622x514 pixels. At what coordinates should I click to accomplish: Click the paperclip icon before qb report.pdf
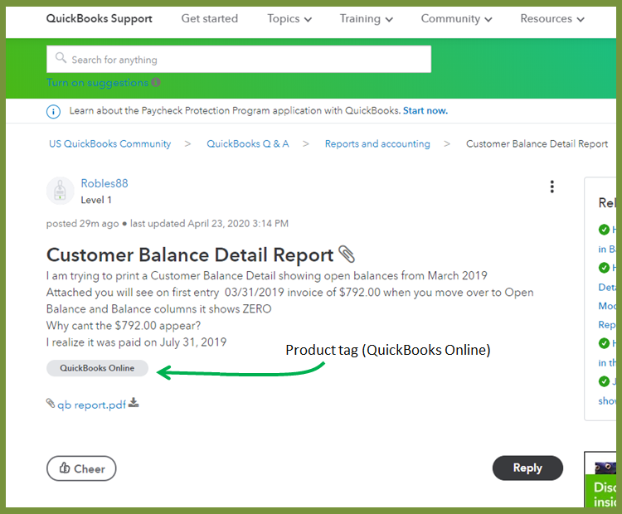click(x=51, y=404)
